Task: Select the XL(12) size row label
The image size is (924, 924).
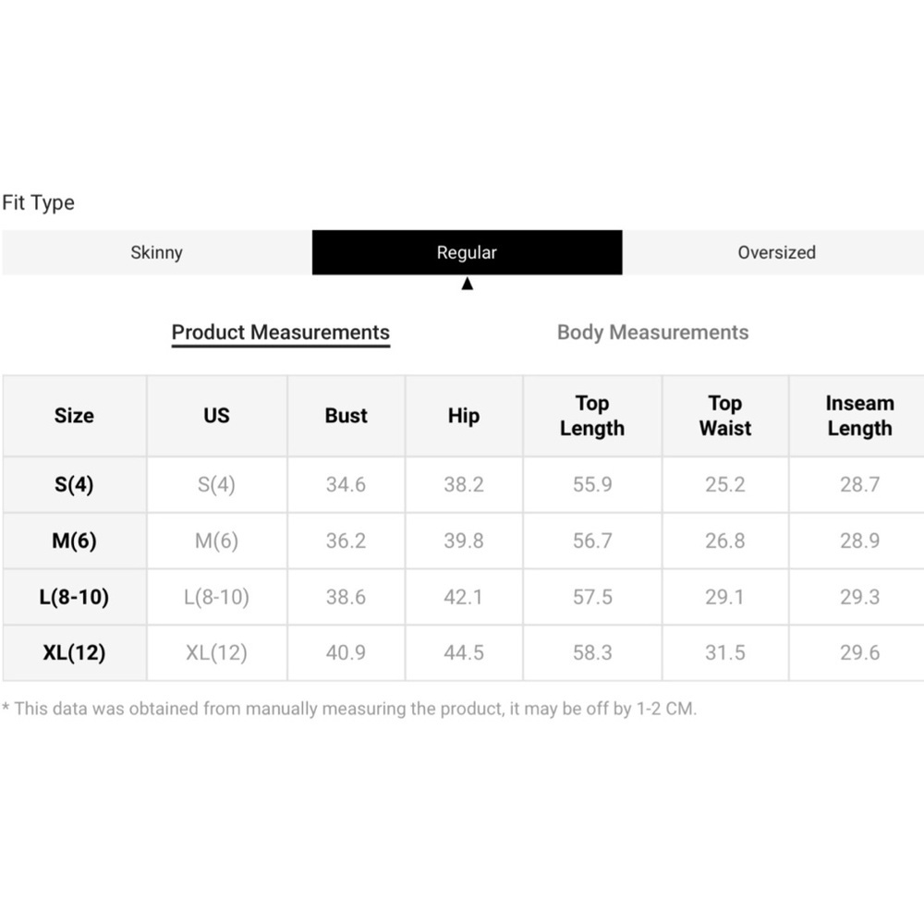Action: (x=74, y=652)
